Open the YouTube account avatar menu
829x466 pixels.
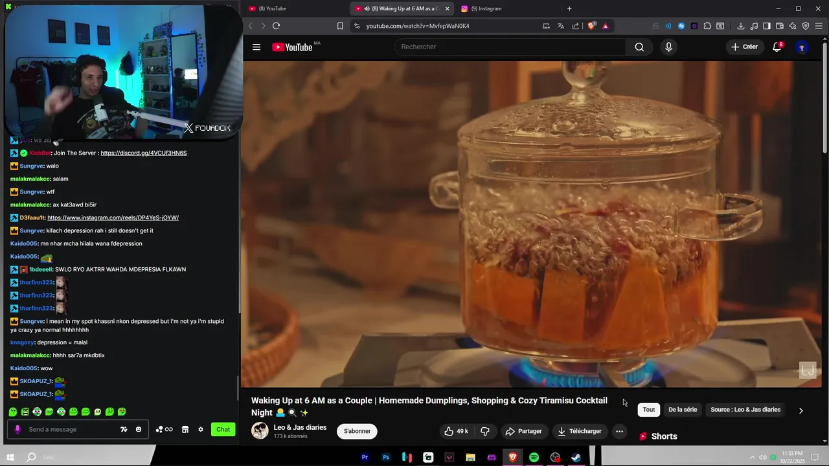[802, 47]
